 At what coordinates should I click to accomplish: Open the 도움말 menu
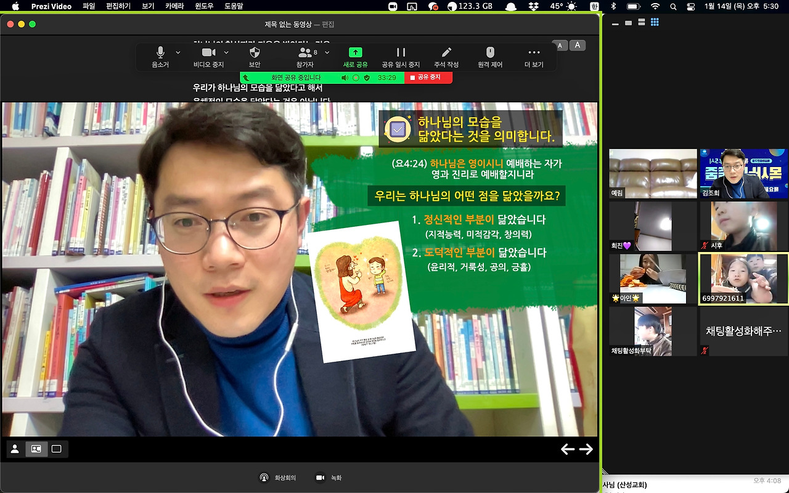[x=234, y=6]
